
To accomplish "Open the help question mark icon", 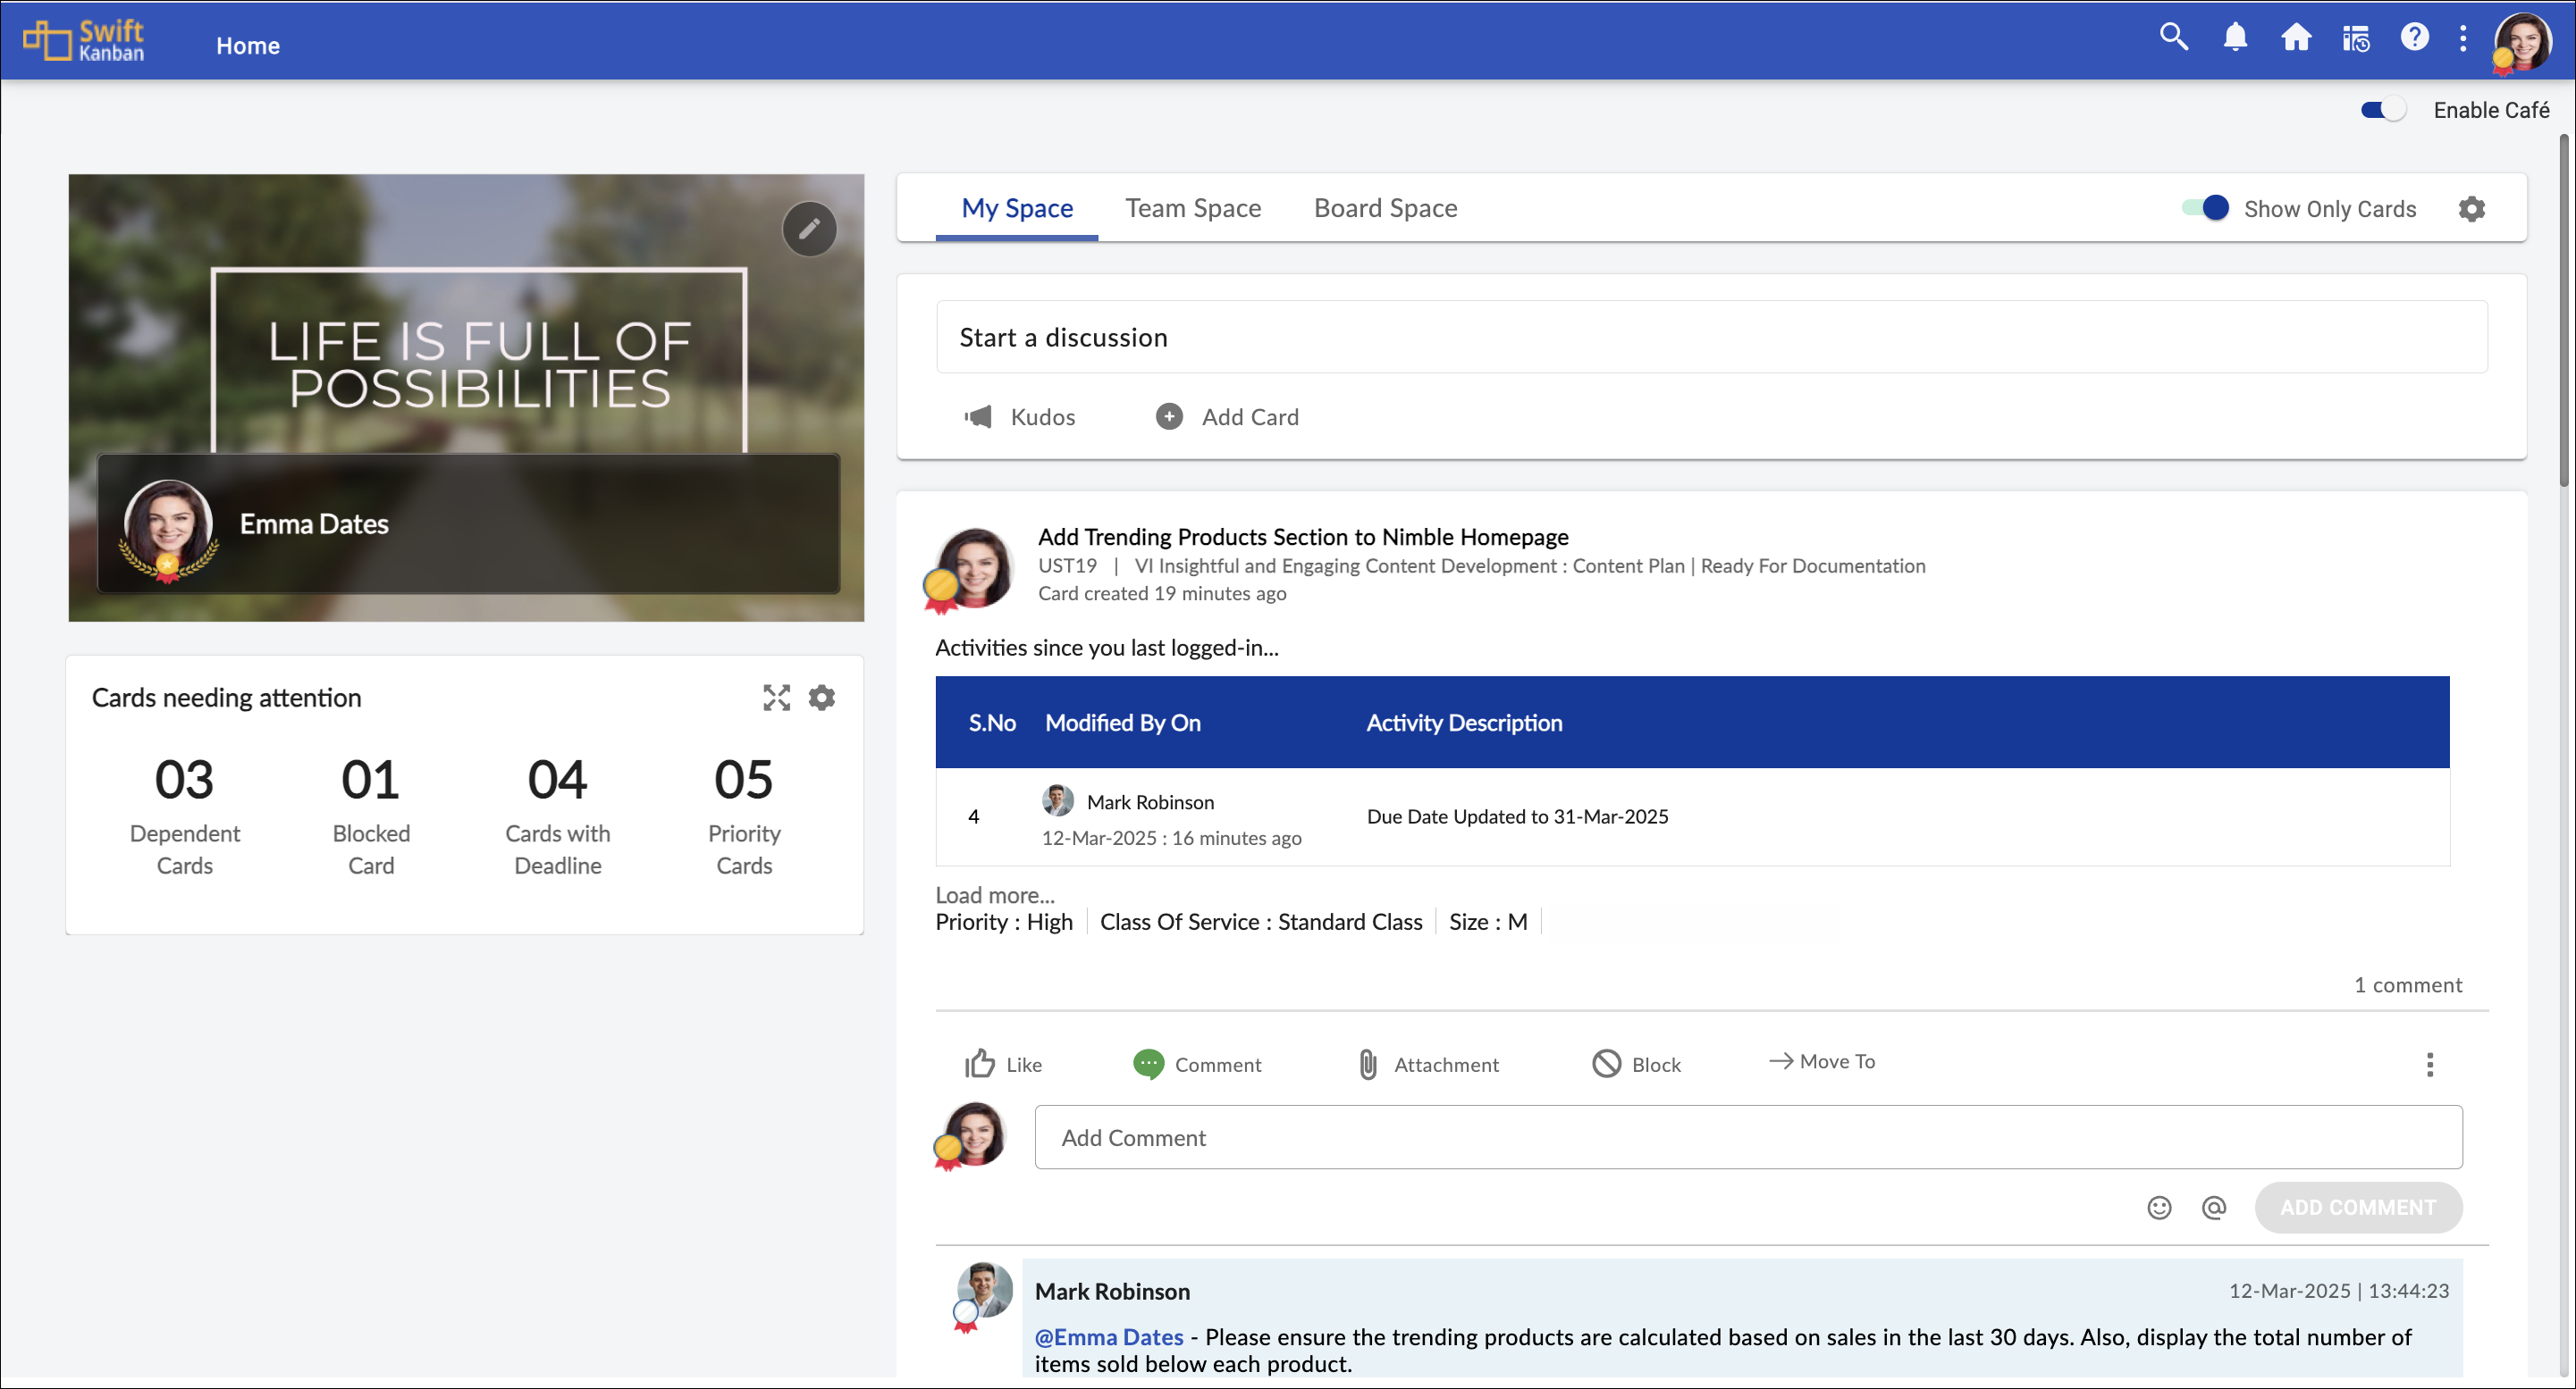I will [x=2414, y=38].
